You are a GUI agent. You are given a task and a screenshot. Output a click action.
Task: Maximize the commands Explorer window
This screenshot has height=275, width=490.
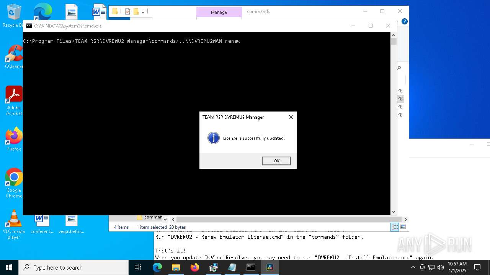tap(382, 11)
